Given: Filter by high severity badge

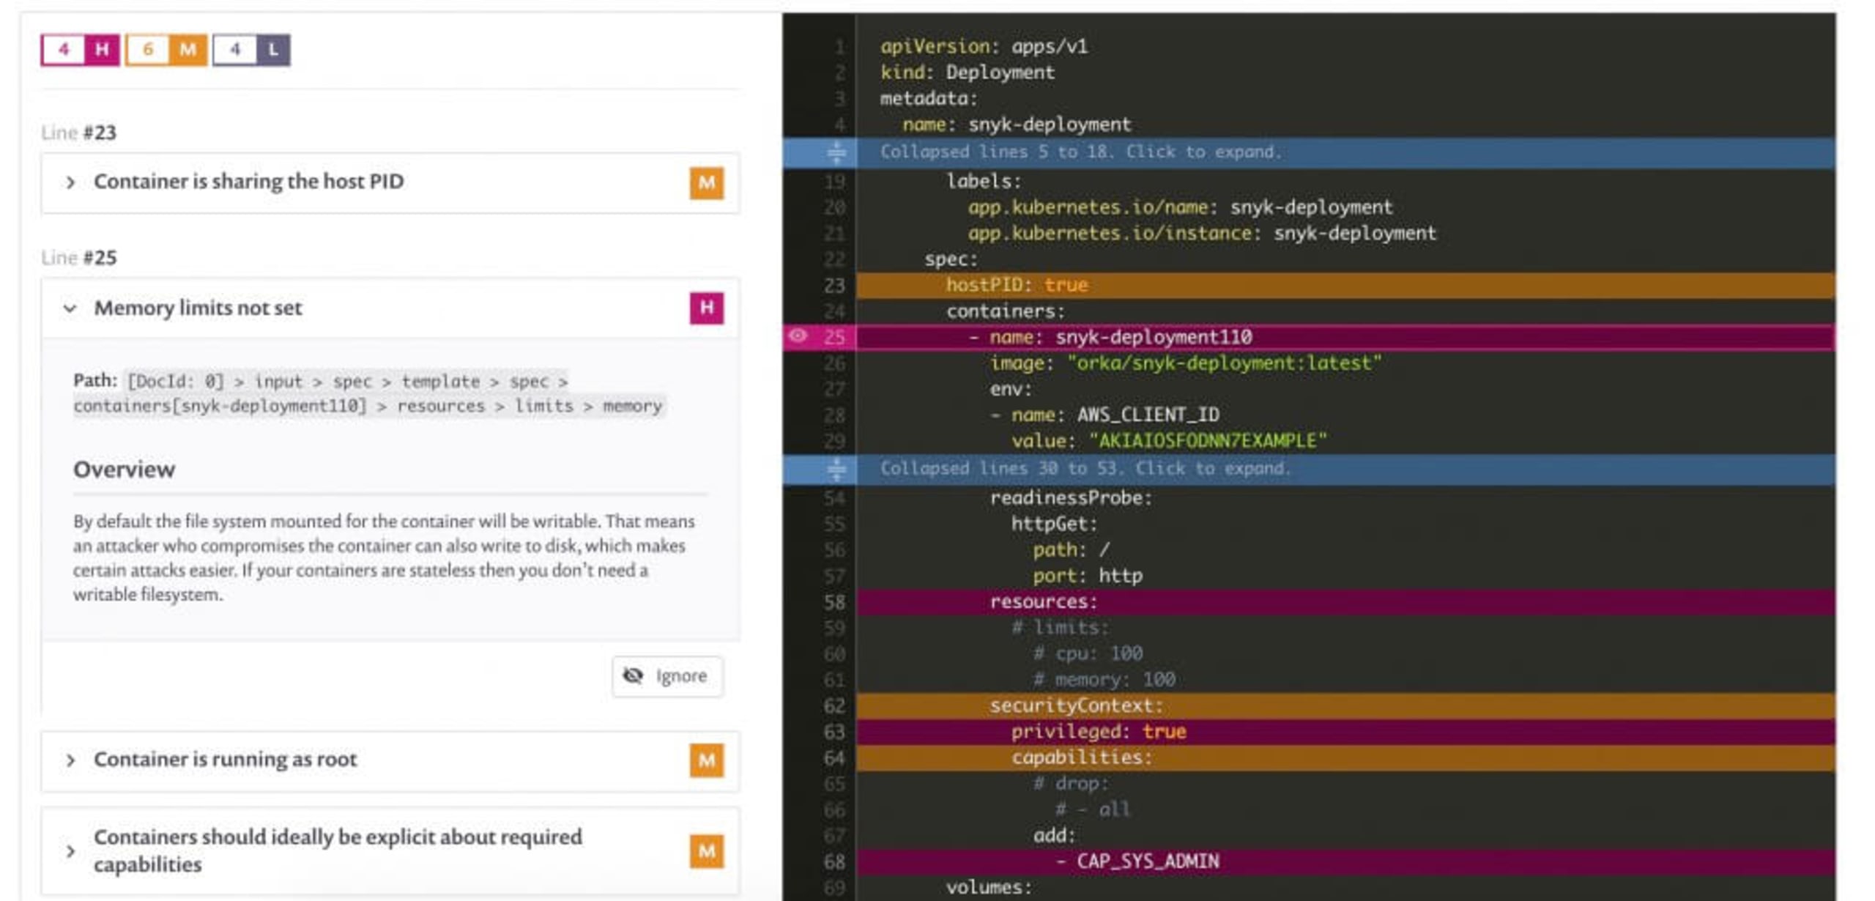Looking at the screenshot, I should click(x=81, y=50).
